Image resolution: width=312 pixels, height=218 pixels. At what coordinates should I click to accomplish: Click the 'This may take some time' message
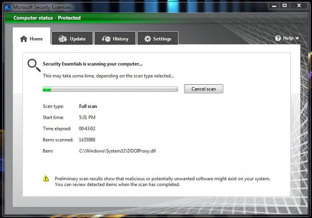coord(109,76)
